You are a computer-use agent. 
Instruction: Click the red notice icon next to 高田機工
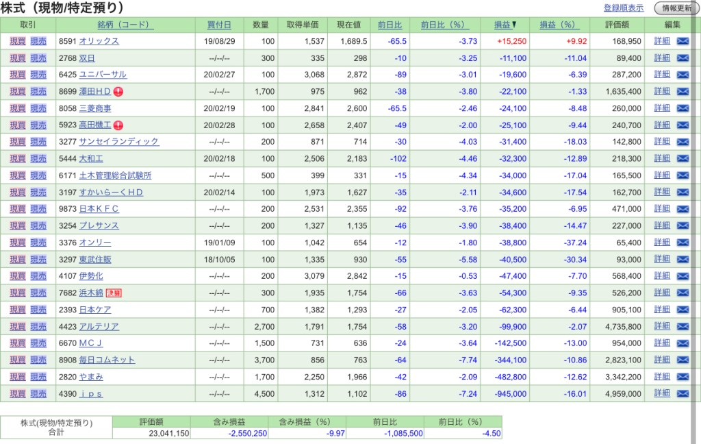pyautogui.click(x=118, y=125)
